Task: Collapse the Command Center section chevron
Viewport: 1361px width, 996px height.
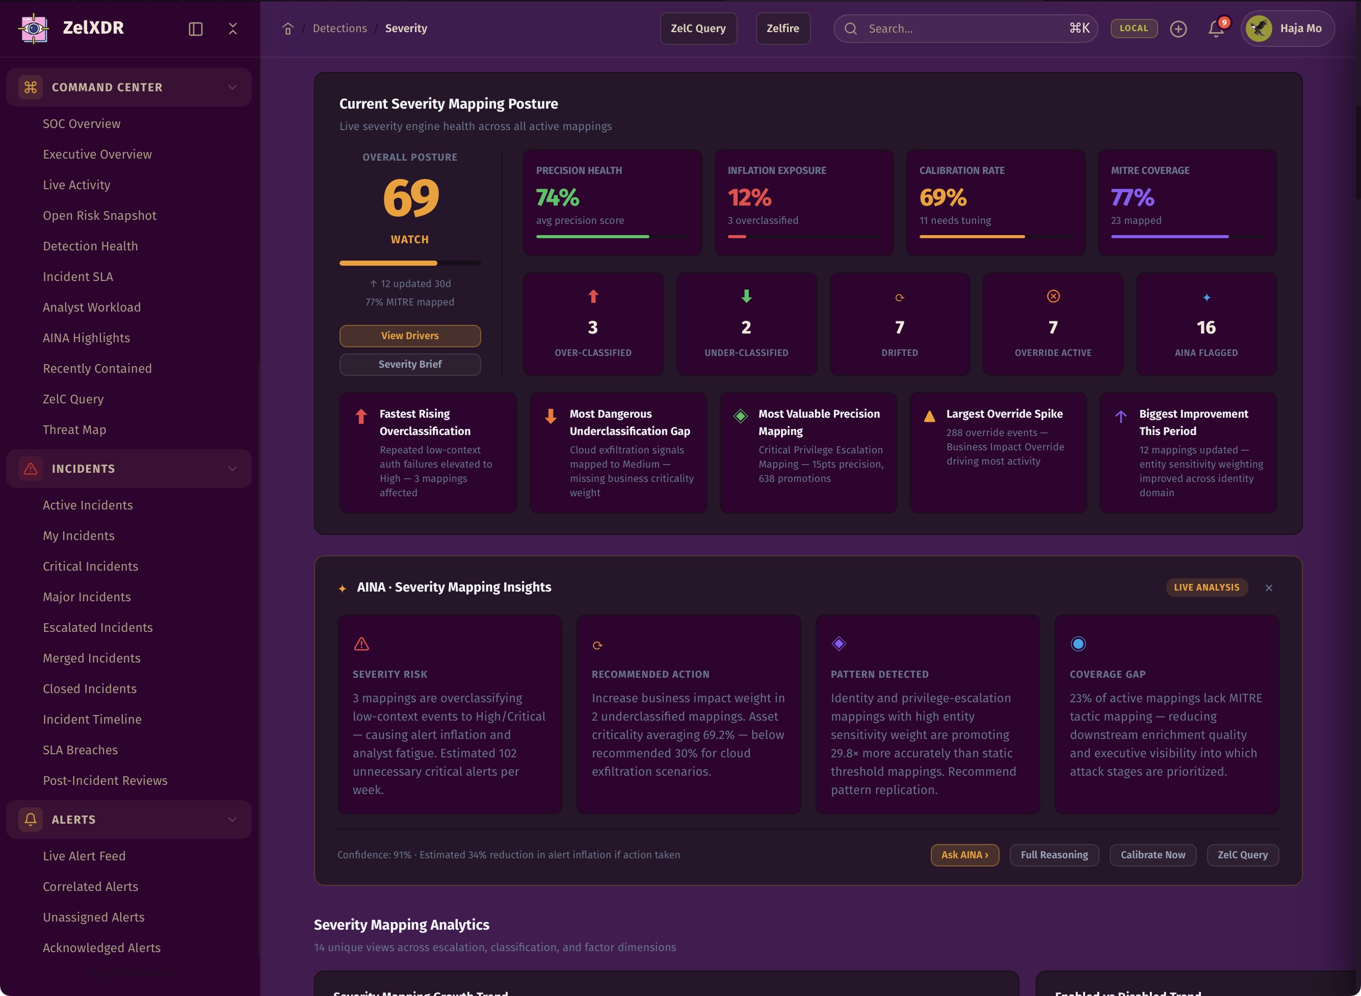Action: pos(232,87)
